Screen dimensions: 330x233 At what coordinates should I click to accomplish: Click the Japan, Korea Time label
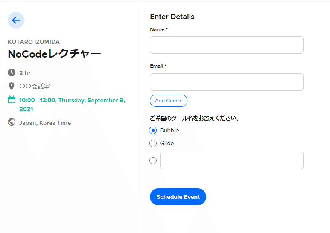(x=45, y=123)
